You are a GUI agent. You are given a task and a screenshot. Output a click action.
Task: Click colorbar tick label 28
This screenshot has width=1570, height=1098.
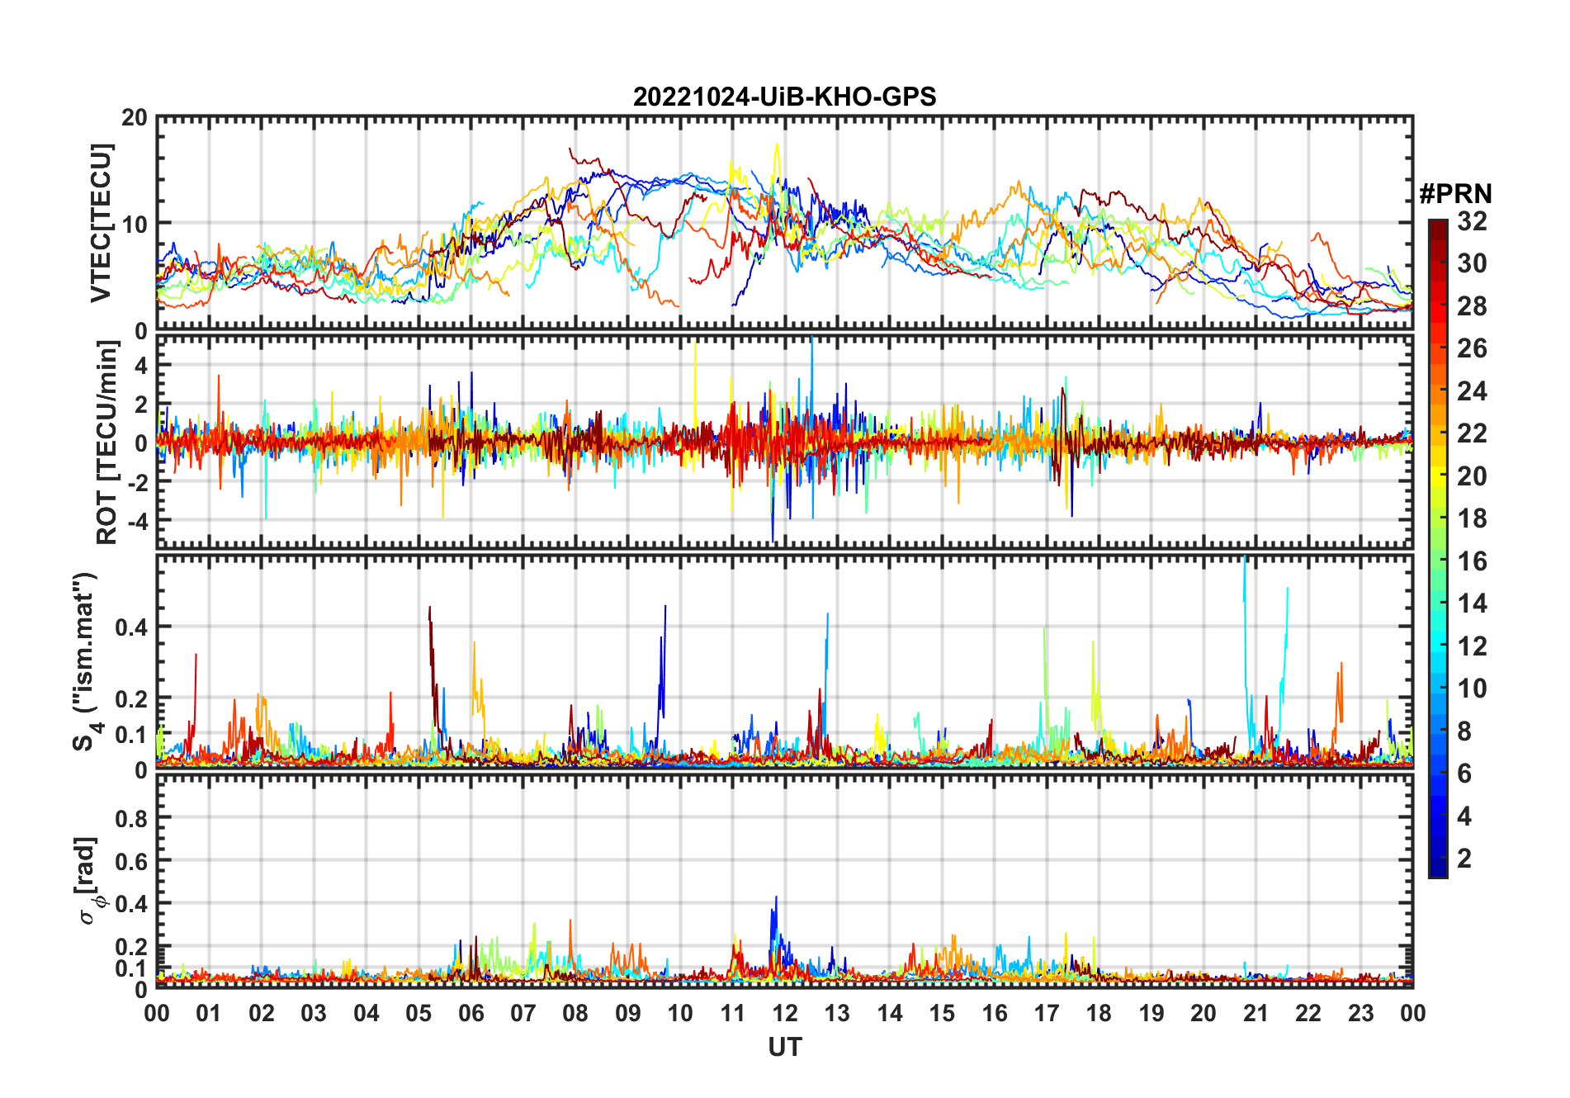click(1472, 305)
